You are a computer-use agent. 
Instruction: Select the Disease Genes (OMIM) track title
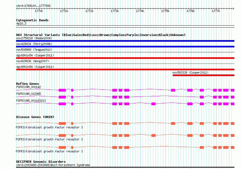click(35, 117)
